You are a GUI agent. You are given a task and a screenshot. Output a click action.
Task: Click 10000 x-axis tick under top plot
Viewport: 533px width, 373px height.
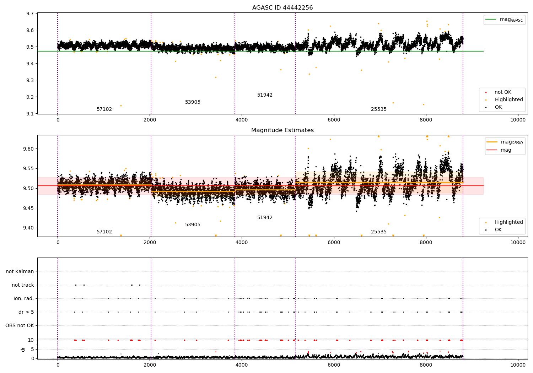(x=518, y=120)
